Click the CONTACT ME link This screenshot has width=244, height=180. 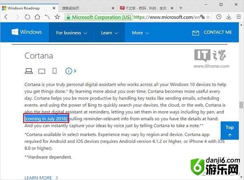[218, 32]
